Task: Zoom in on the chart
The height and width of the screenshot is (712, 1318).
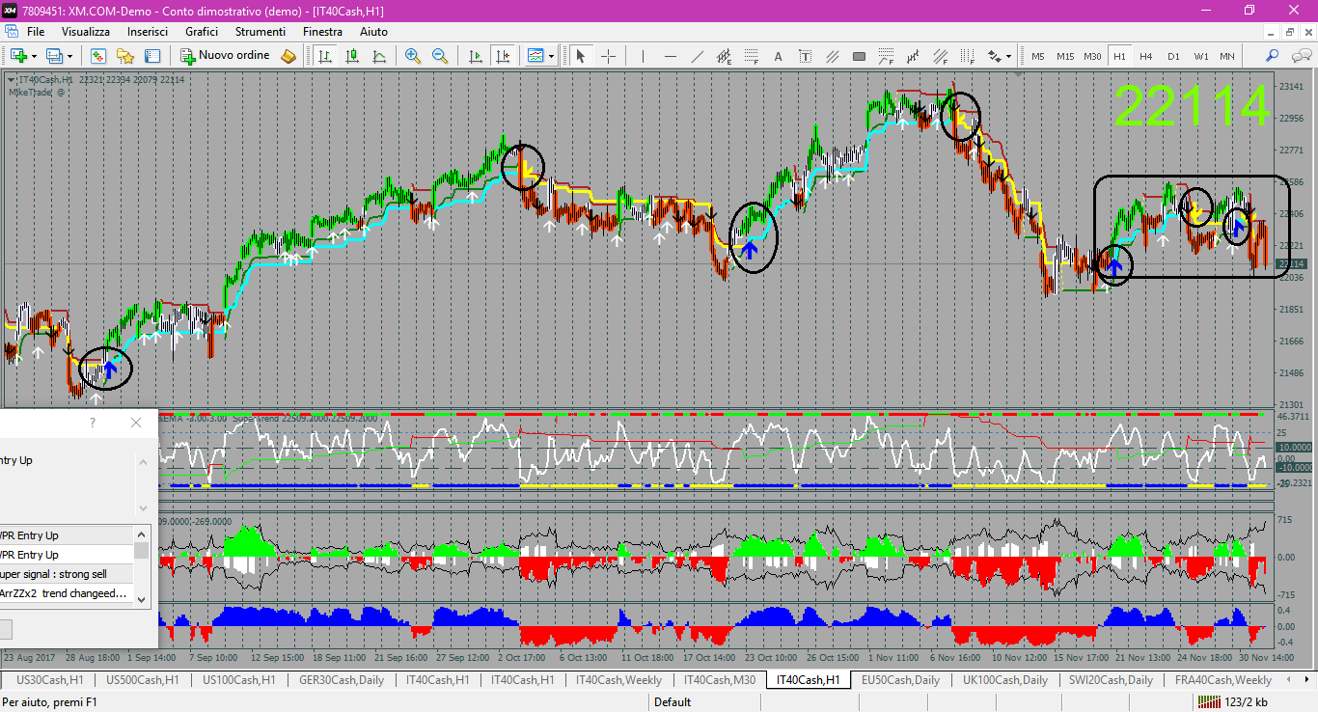Action: tap(413, 56)
